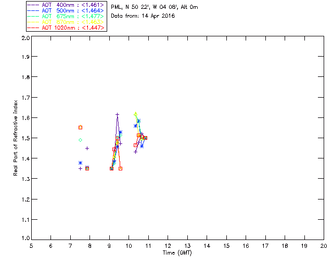This screenshot has width=333, height=266.
Task: Click the 1.7 y-axis tick label
Action: (25, 98)
